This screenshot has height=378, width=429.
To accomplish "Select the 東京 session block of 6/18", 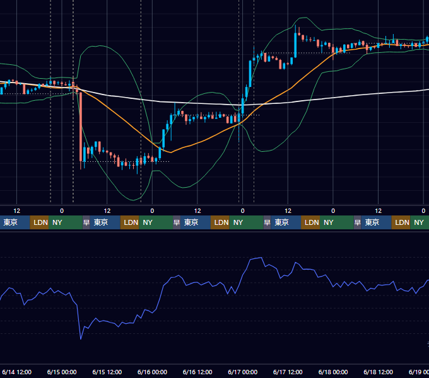I will pos(377,222).
